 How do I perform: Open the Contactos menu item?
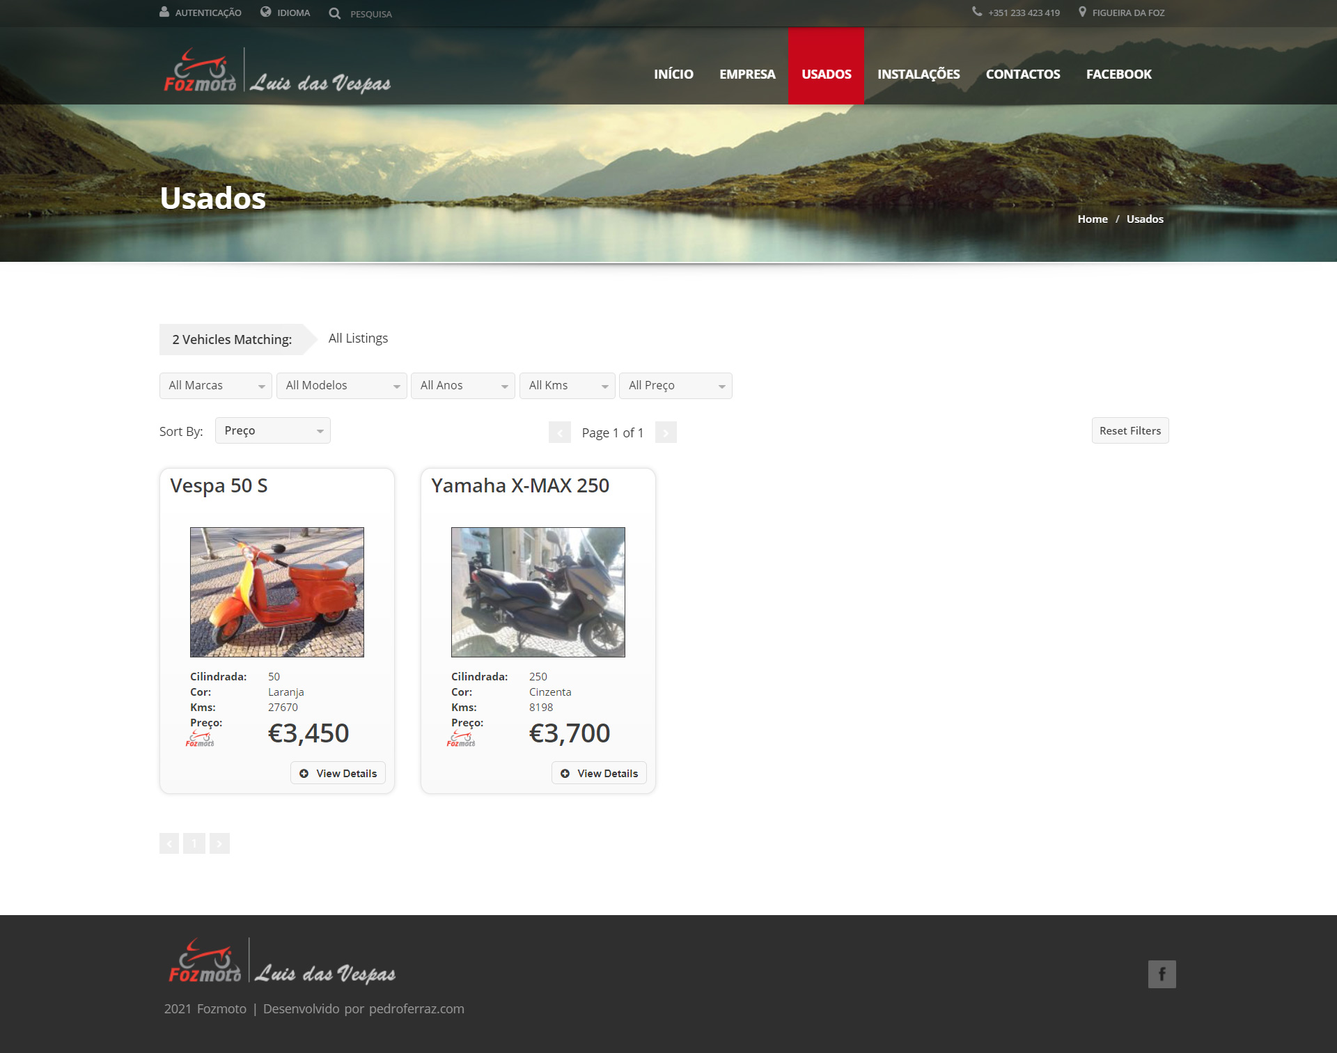[1023, 74]
